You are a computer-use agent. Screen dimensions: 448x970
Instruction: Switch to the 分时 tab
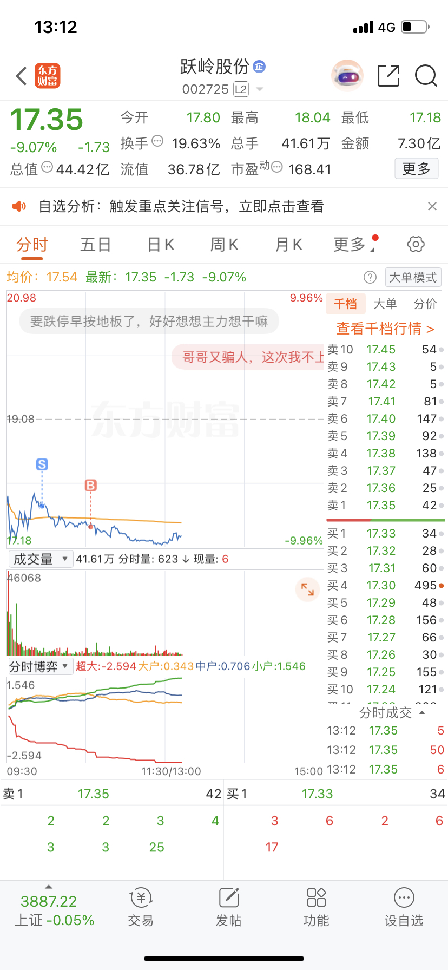[32, 245]
